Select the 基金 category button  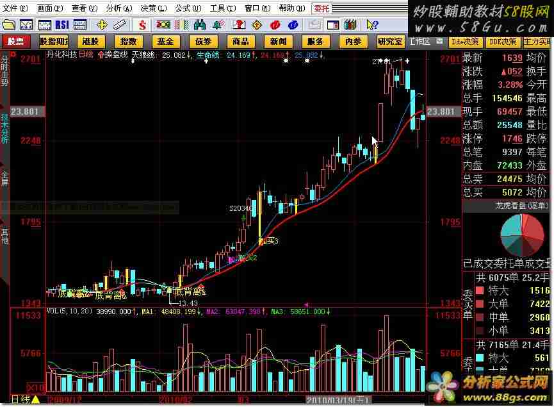[166, 42]
